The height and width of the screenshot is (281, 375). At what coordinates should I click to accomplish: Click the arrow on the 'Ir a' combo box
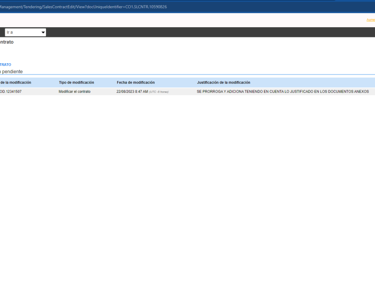point(43,32)
